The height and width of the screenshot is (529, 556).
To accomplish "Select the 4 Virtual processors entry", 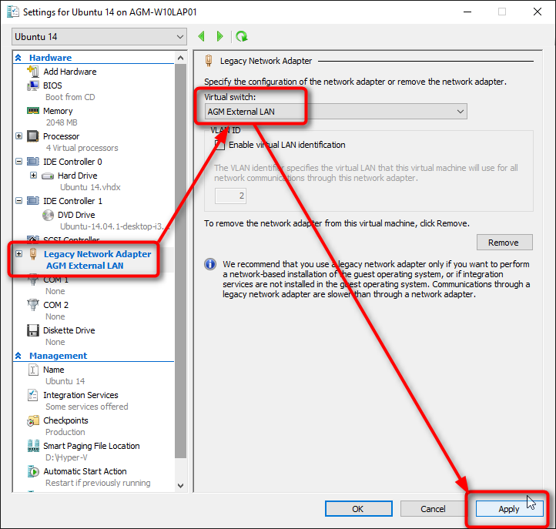I will click(x=82, y=148).
